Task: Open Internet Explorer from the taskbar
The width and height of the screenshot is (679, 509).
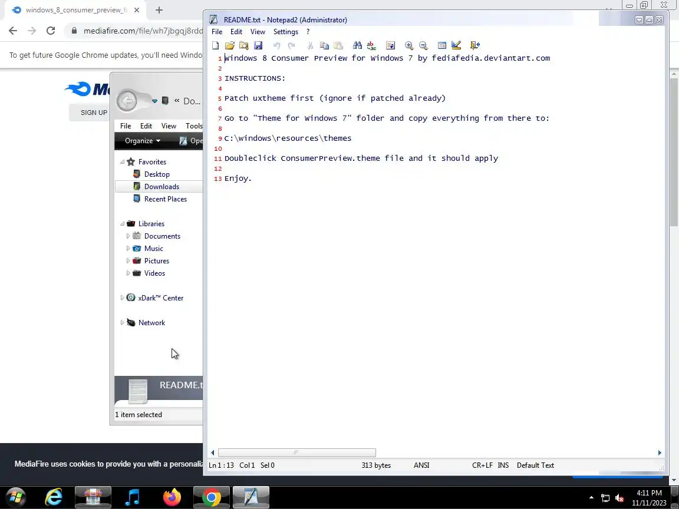Action: tap(54, 497)
